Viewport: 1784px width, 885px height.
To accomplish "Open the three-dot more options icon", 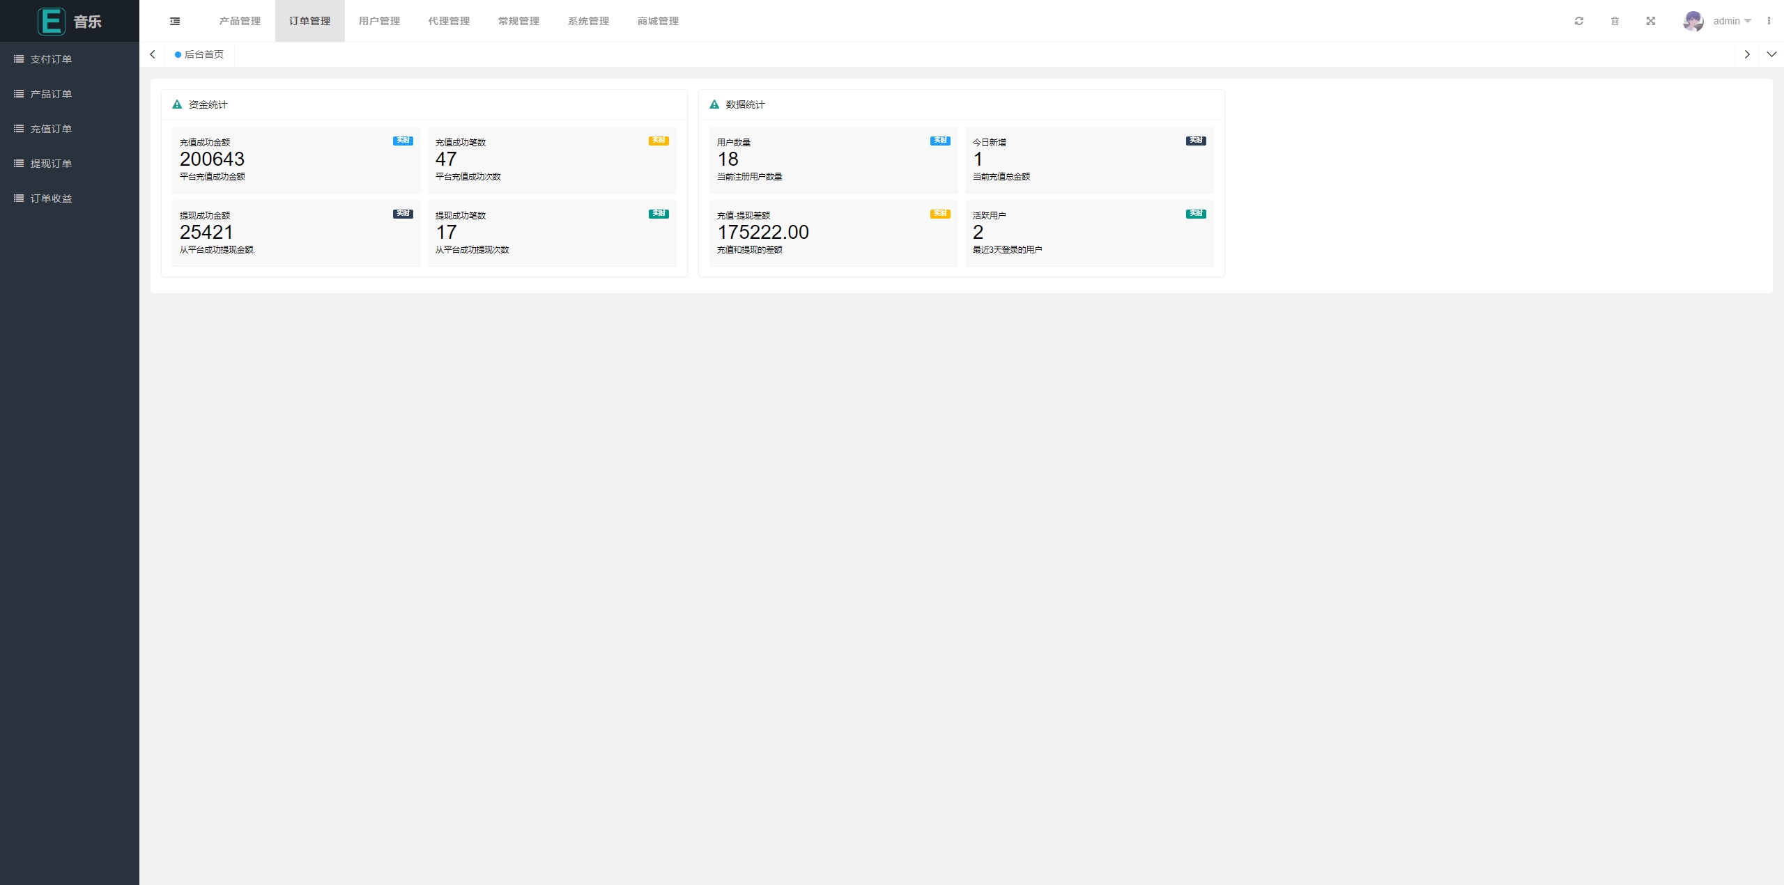I will click(x=1769, y=21).
